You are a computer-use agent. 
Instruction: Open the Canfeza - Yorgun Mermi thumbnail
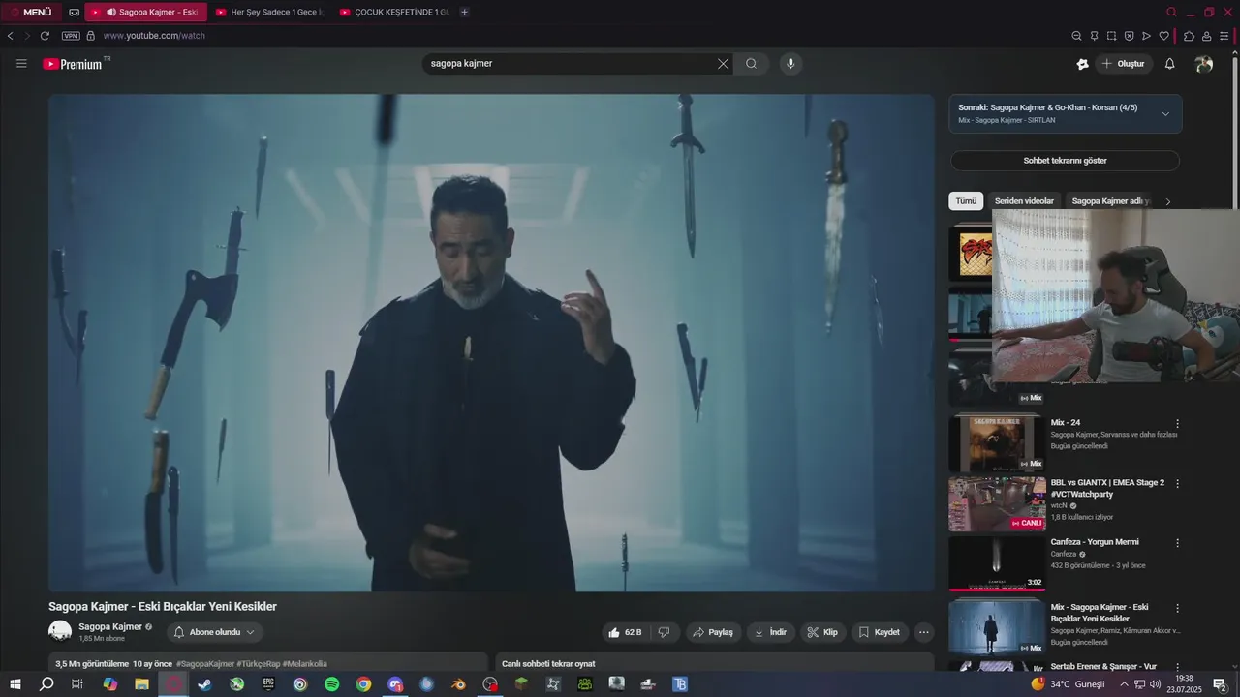point(997,562)
